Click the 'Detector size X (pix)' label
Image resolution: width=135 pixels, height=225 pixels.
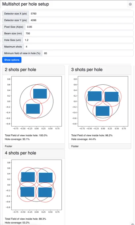[16, 14]
